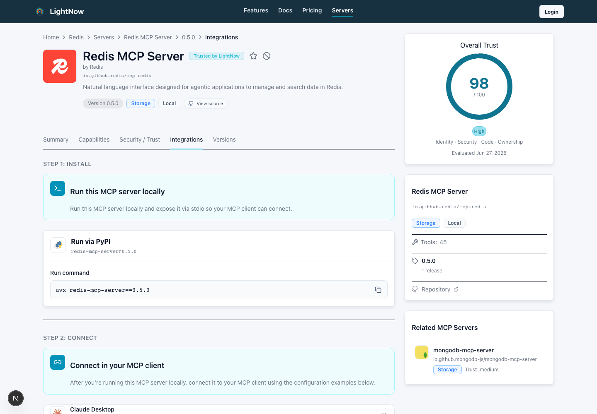
Task: Open the Docs nav item
Action: (x=285, y=10)
